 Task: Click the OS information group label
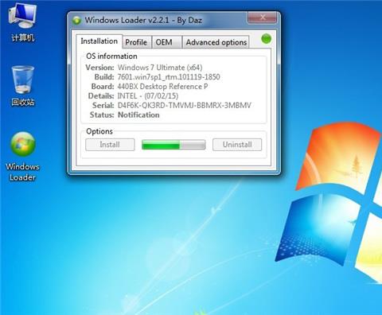(111, 56)
